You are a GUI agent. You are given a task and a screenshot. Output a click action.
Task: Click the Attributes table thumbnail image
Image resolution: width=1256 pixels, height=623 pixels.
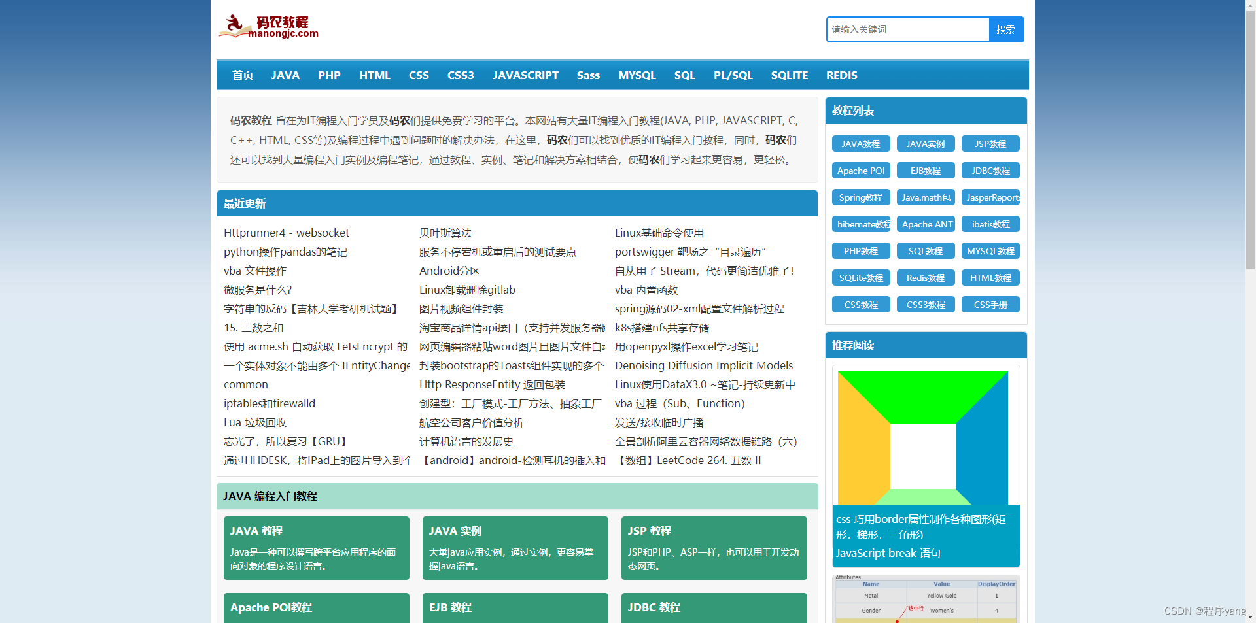(926, 598)
